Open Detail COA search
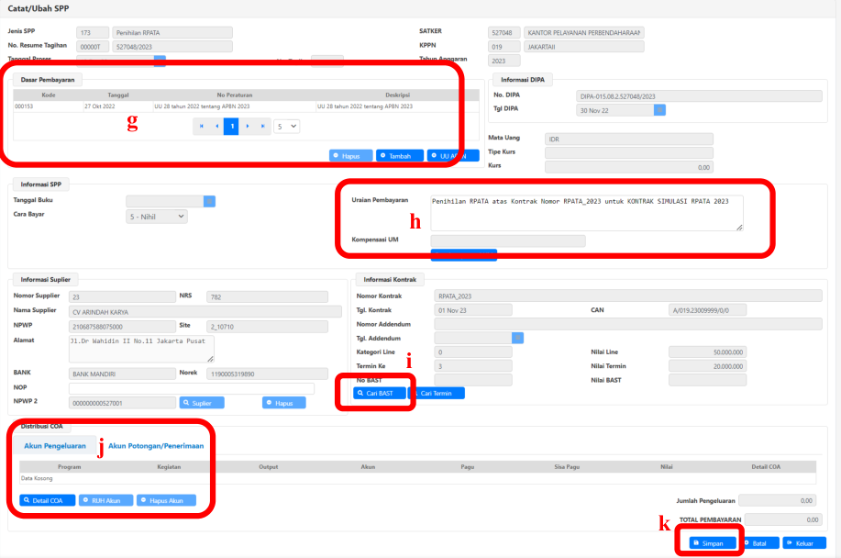The height and width of the screenshot is (558, 841). pyautogui.click(x=47, y=500)
